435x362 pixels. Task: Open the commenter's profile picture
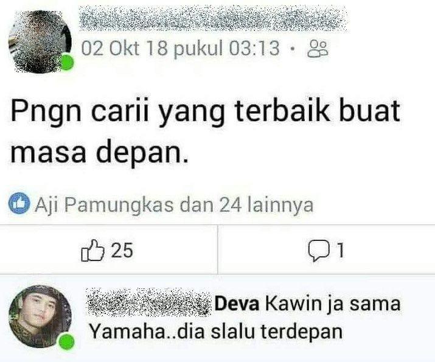click(40, 316)
